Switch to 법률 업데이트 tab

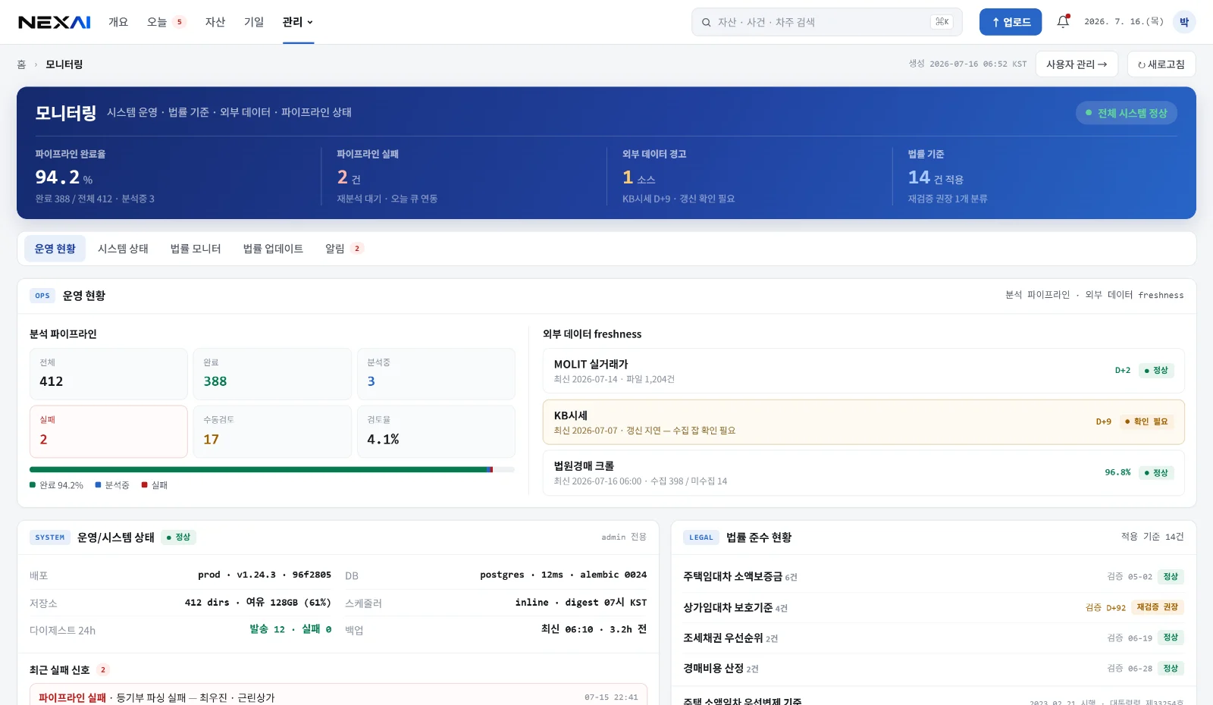[x=273, y=249]
